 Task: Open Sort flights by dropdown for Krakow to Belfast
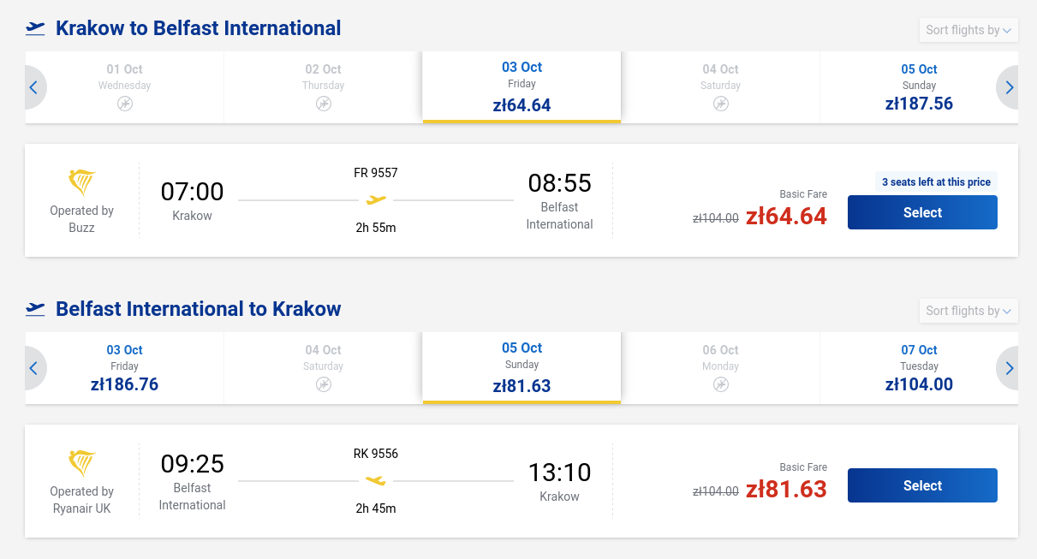968,30
